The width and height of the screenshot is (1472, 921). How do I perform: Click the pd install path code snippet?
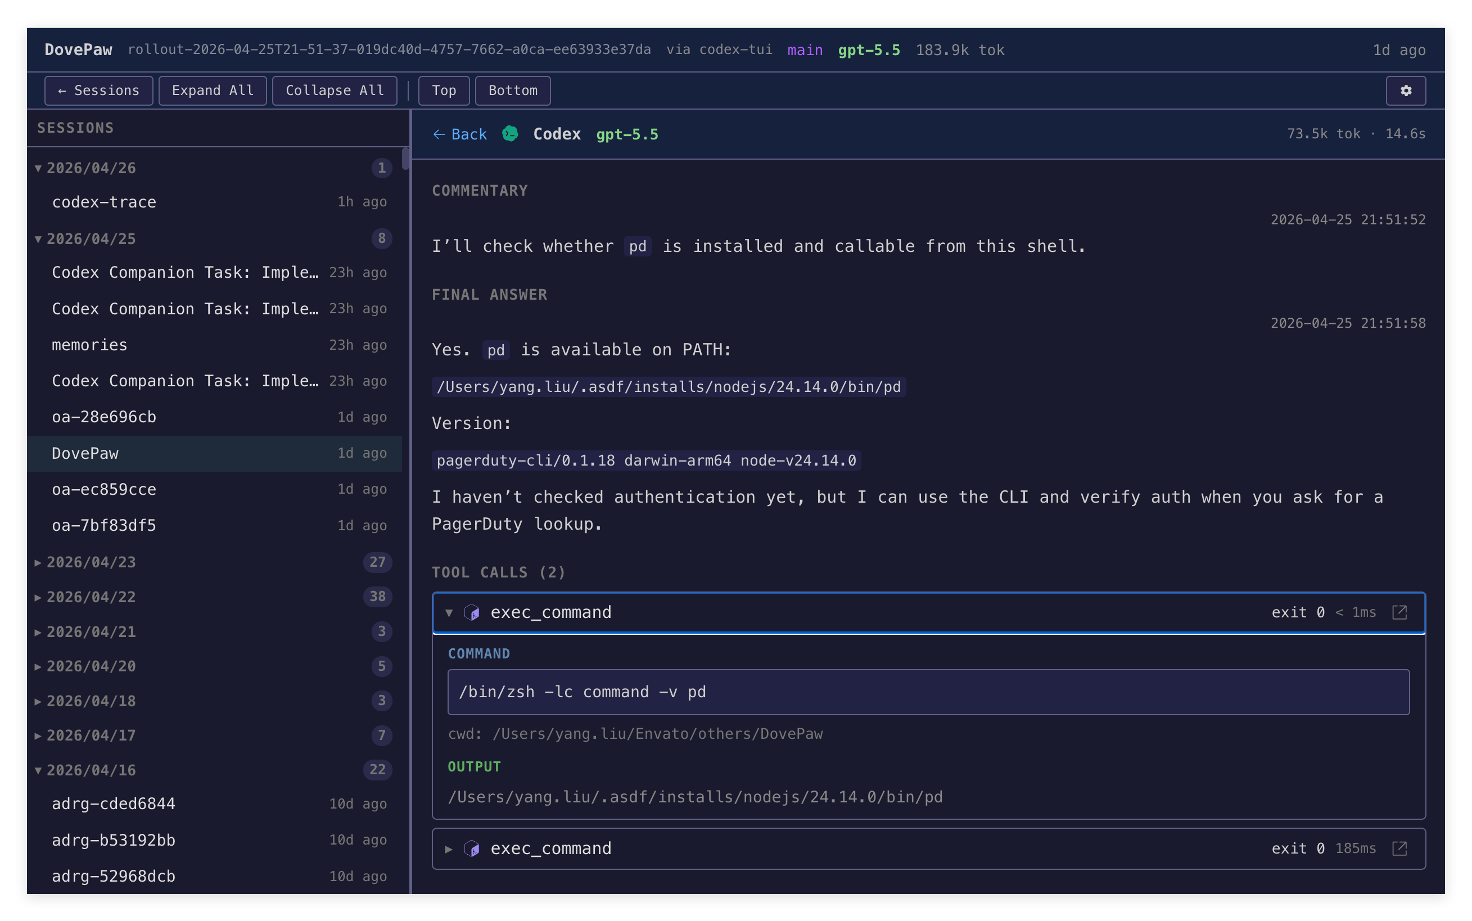click(x=668, y=387)
